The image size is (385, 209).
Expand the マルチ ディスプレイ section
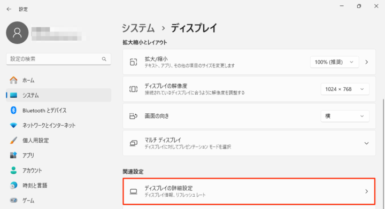(249, 143)
